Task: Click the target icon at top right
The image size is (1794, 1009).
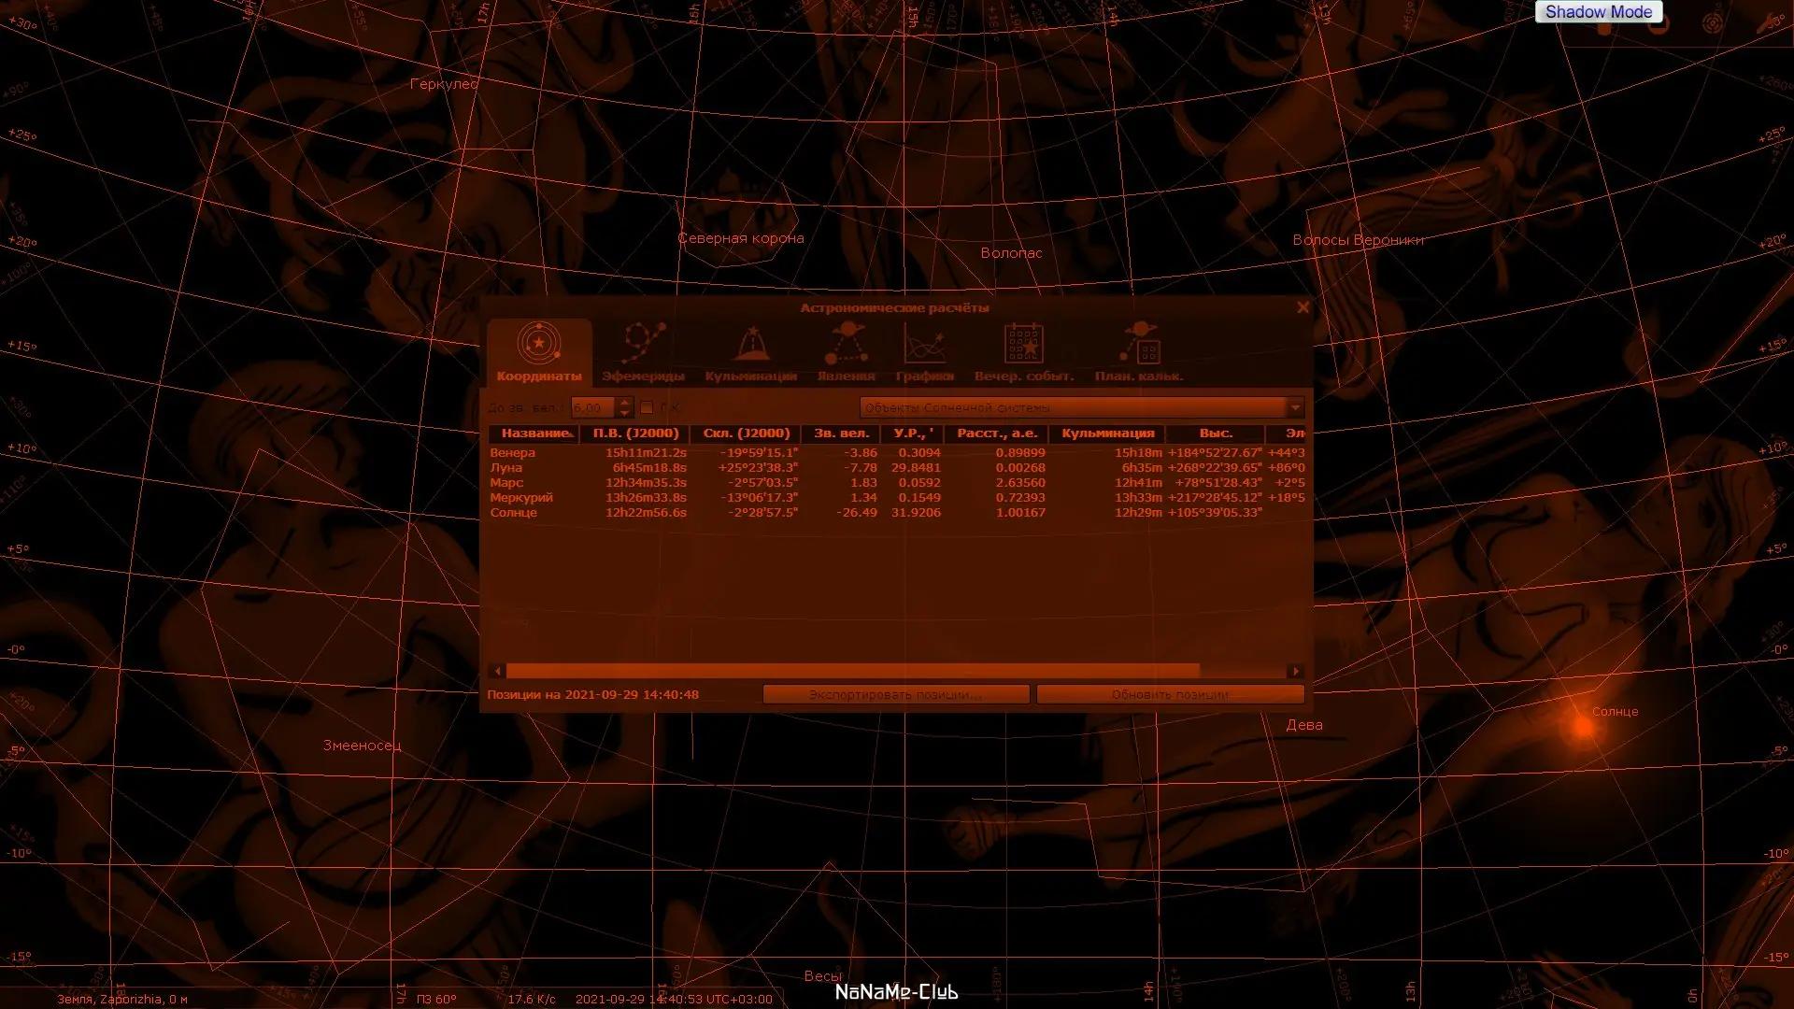Action: coord(1712,24)
